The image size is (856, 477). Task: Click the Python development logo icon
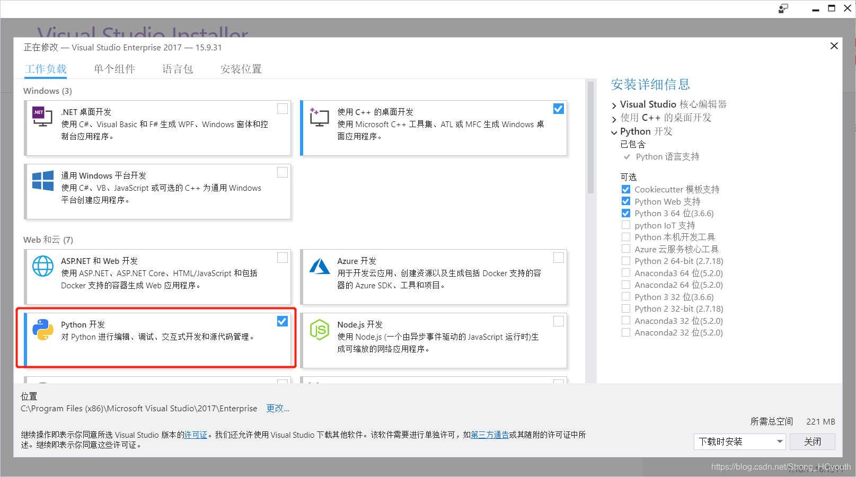[43, 330]
